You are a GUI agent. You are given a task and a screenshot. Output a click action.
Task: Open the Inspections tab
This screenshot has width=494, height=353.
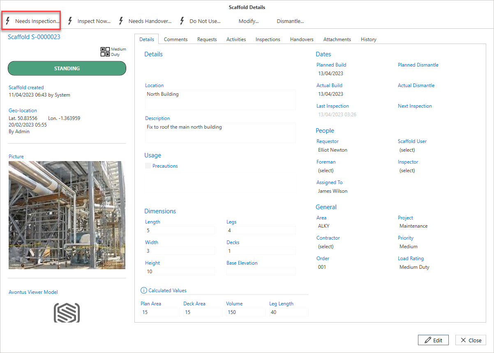tap(268, 39)
